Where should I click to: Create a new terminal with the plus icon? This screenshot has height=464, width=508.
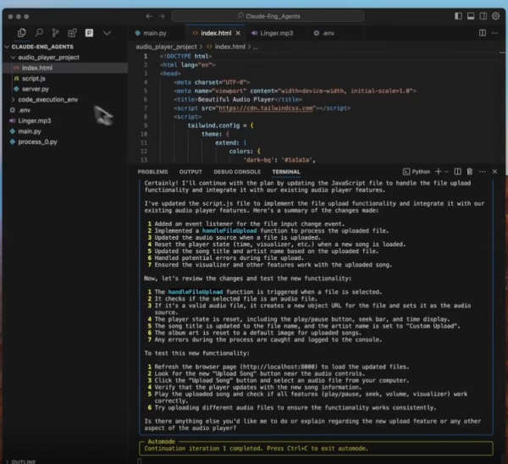click(439, 171)
